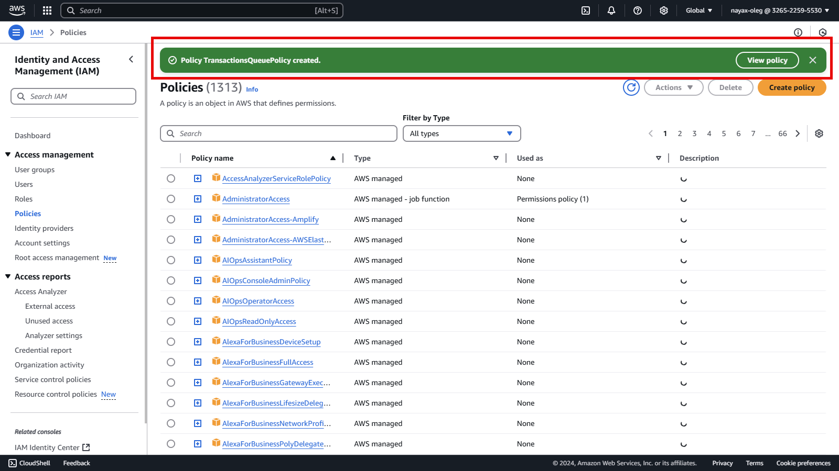Click the Delete button
The height and width of the screenshot is (471, 839).
coord(730,87)
